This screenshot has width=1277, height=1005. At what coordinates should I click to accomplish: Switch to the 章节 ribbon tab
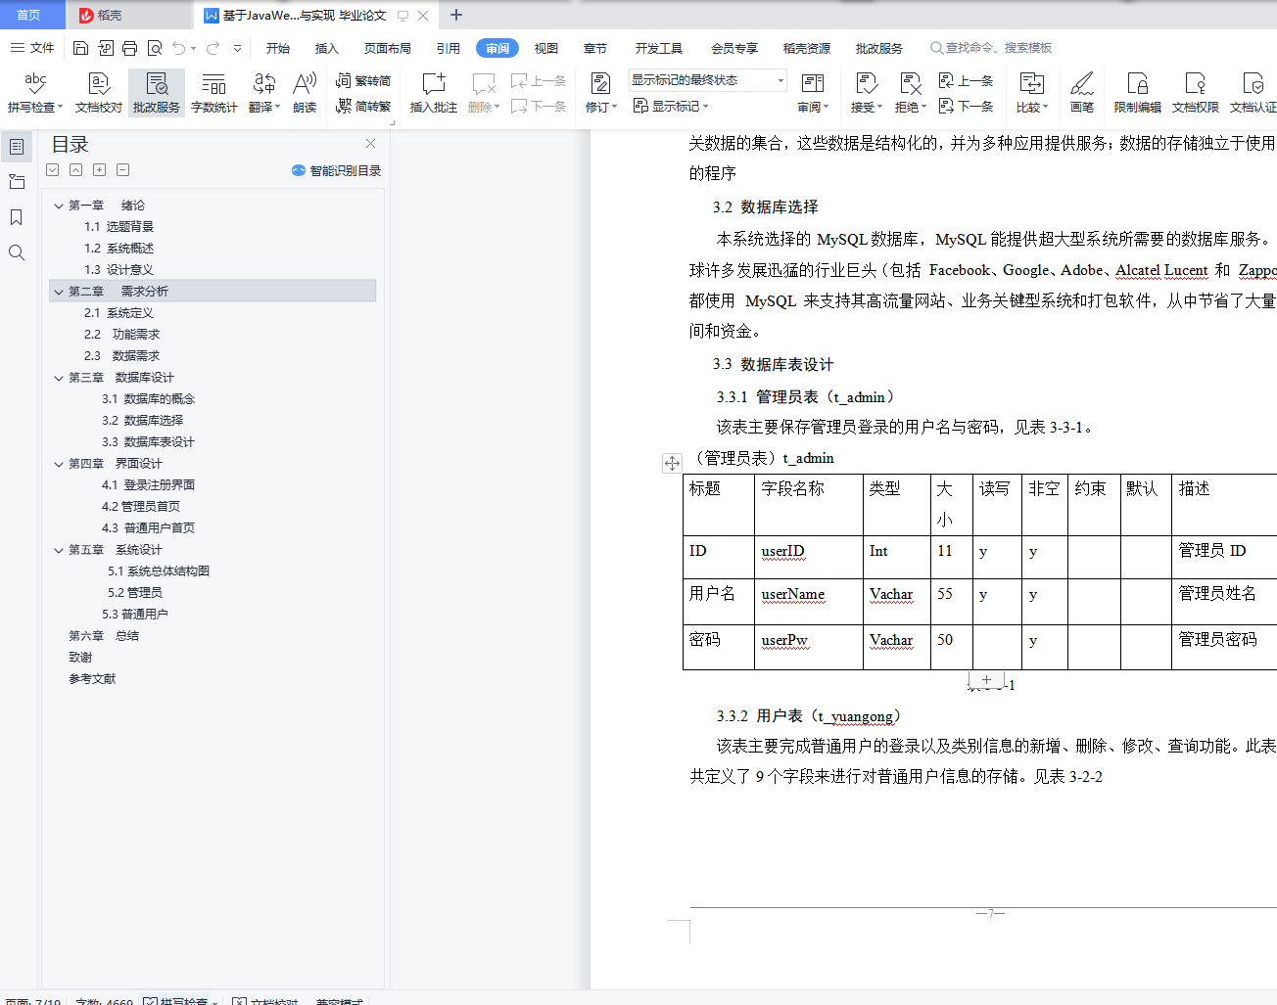(x=595, y=48)
